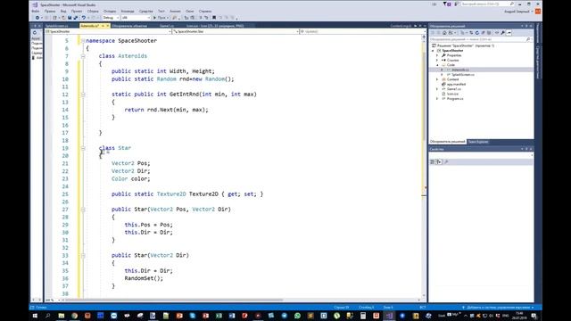Screen dimensions: 571x321
Task: Open the Windows Start menu
Action: pos(35,316)
